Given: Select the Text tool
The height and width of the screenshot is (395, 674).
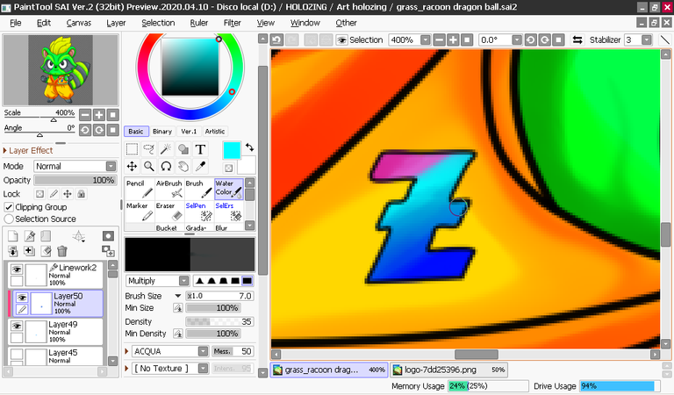Looking at the screenshot, I should 200,149.
